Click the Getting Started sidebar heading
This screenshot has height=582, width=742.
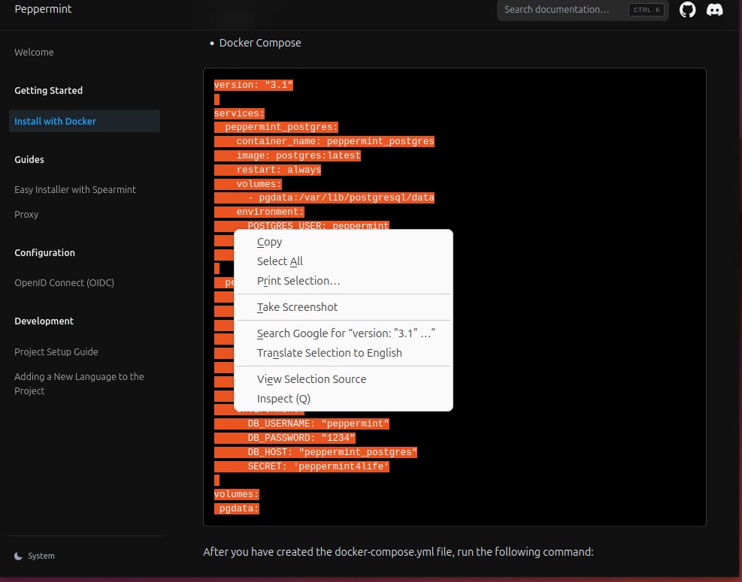point(48,90)
